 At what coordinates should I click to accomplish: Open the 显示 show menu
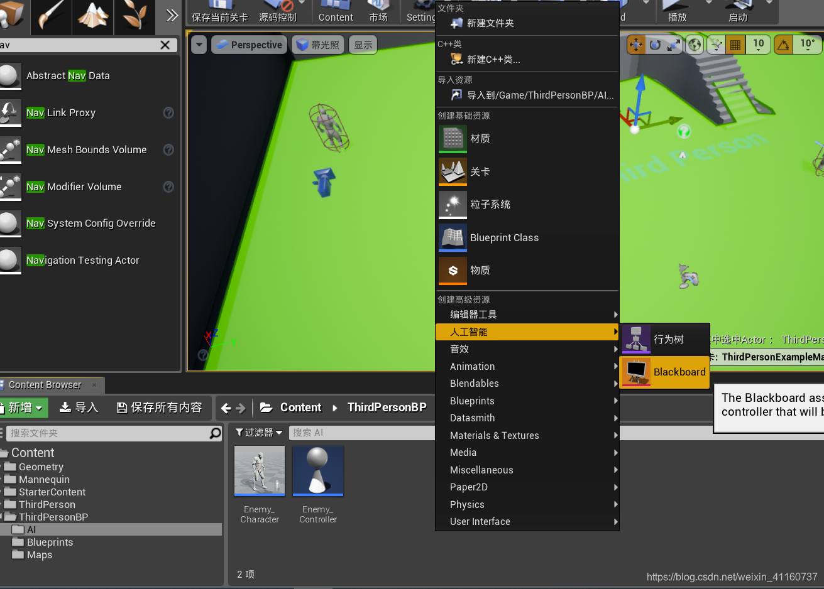[x=363, y=45]
